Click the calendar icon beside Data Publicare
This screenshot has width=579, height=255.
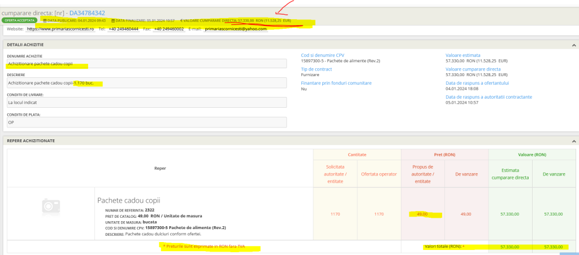point(45,20)
